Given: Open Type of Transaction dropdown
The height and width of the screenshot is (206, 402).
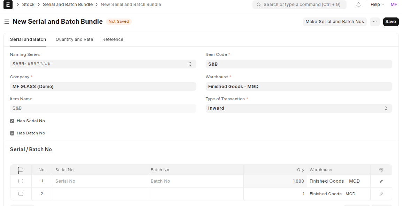Looking at the screenshot, I should [x=299, y=108].
